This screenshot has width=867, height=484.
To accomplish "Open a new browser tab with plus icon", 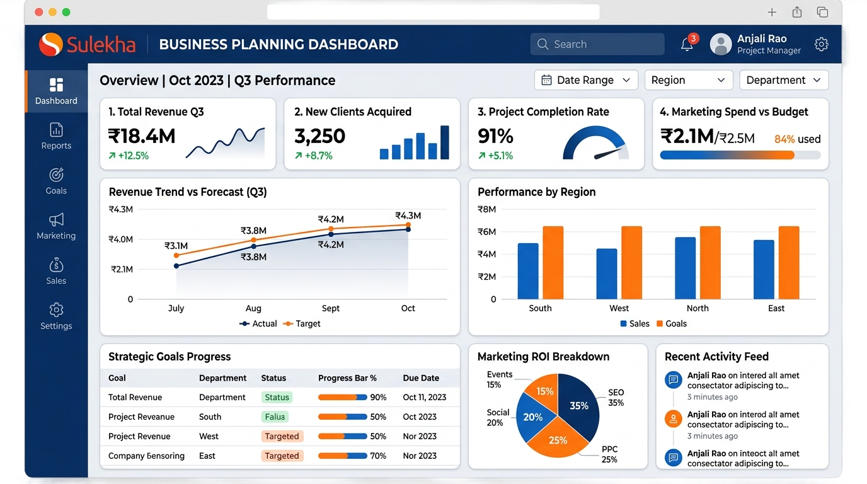I will 772,12.
